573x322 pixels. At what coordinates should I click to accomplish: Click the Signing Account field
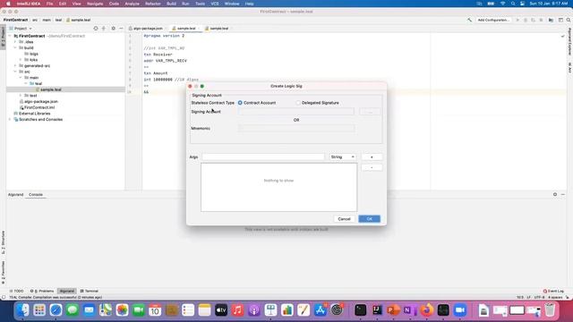pyautogui.click(x=296, y=112)
